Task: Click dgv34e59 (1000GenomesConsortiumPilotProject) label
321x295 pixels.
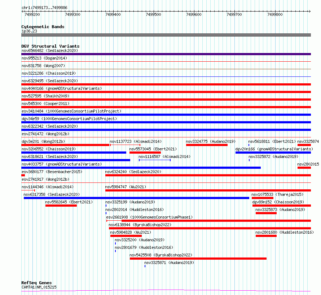Action: pyautogui.click(x=69, y=119)
